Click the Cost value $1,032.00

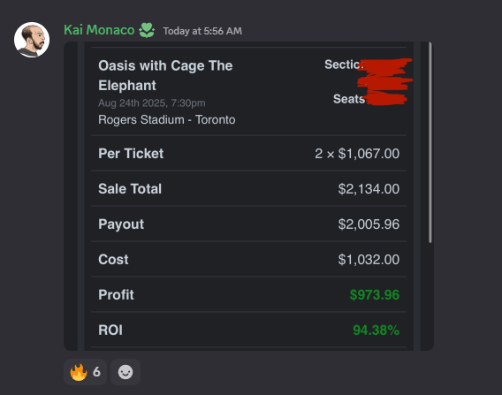[x=369, y=259]
